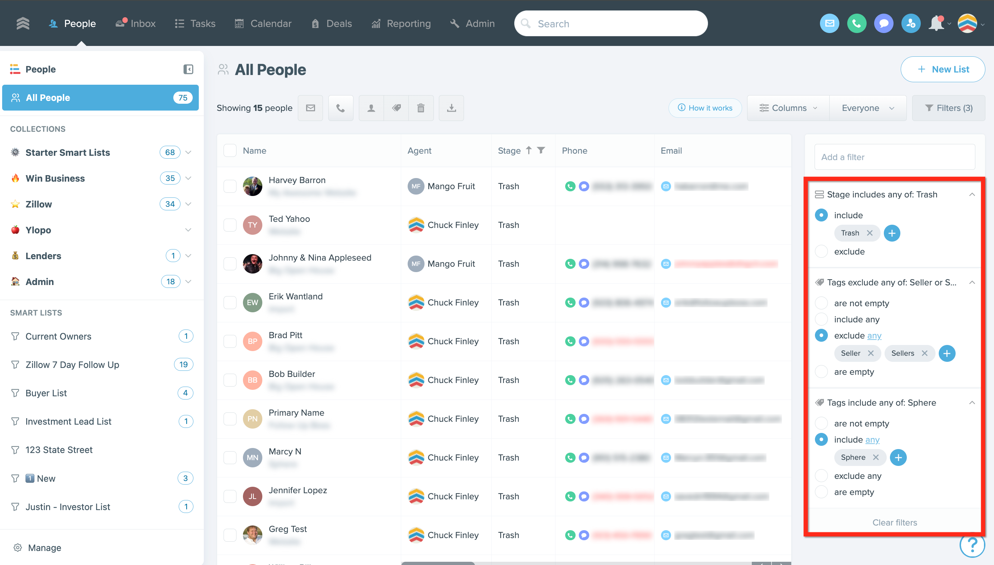Click the add tag toolbar icon
The image size is (994, 565).
tap(396, 108)
